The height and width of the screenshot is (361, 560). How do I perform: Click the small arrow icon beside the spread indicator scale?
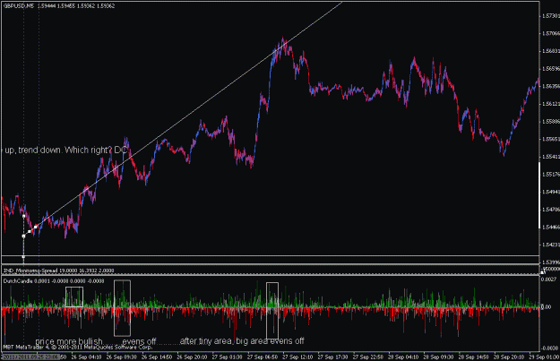coord(542,272)
